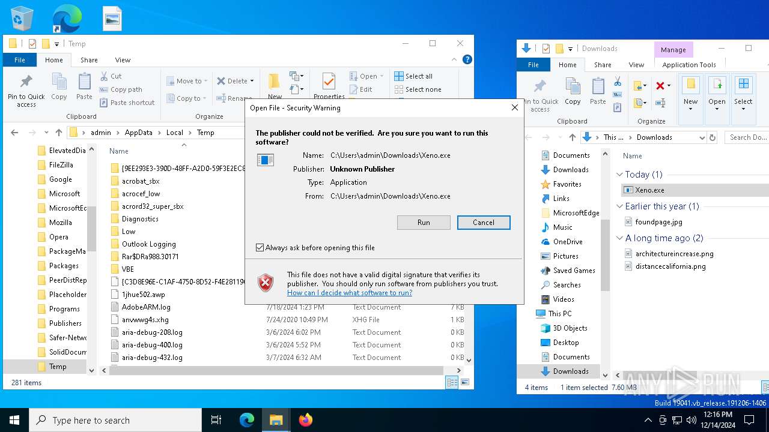Click the taskbar search box

pos(115,420)
